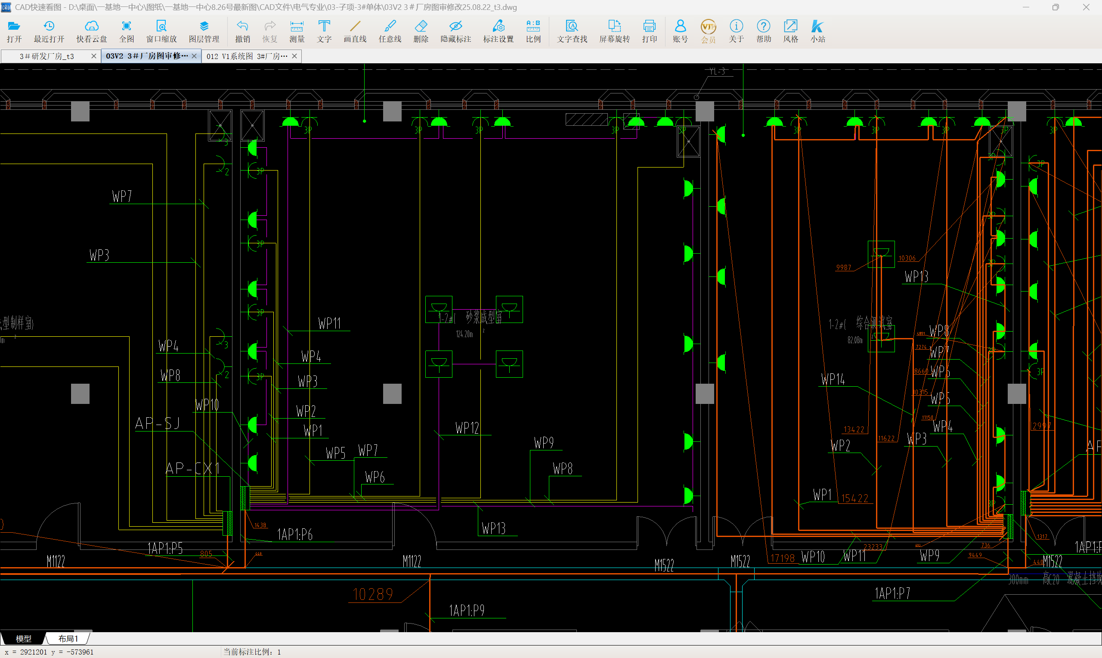Open layer management (图层管理)
This screenshot has height=658, width=1102.
[204, 31]
